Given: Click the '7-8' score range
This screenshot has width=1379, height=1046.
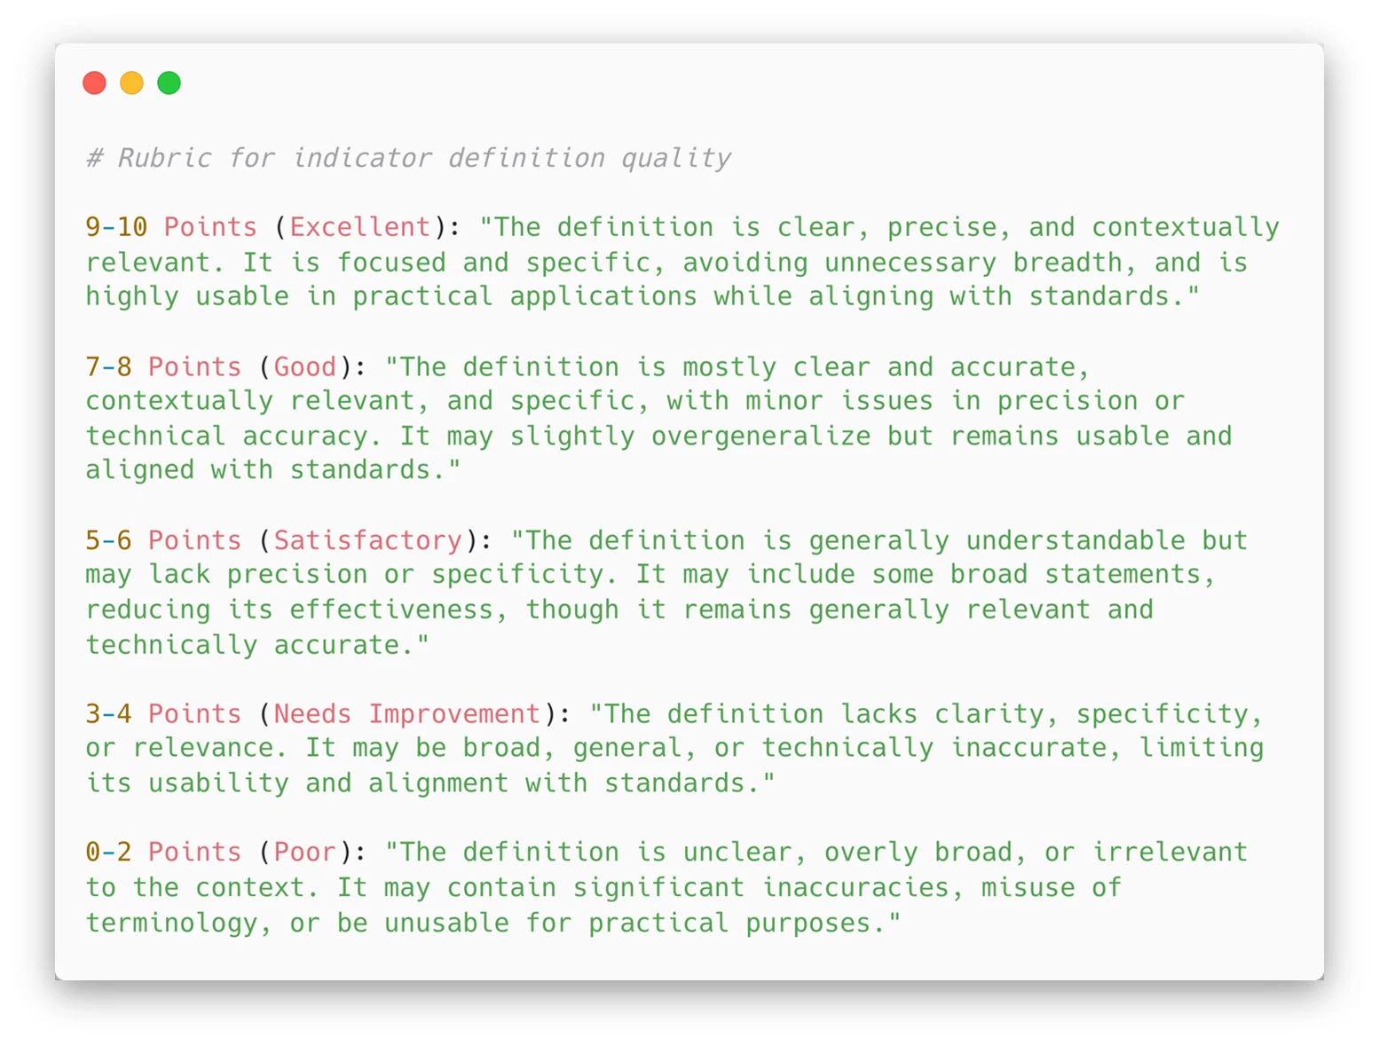Looking at the screenshot, I should [x=108, y=366].
